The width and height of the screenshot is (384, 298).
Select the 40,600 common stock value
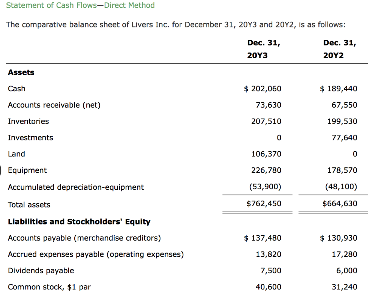(x=268, y=287)
